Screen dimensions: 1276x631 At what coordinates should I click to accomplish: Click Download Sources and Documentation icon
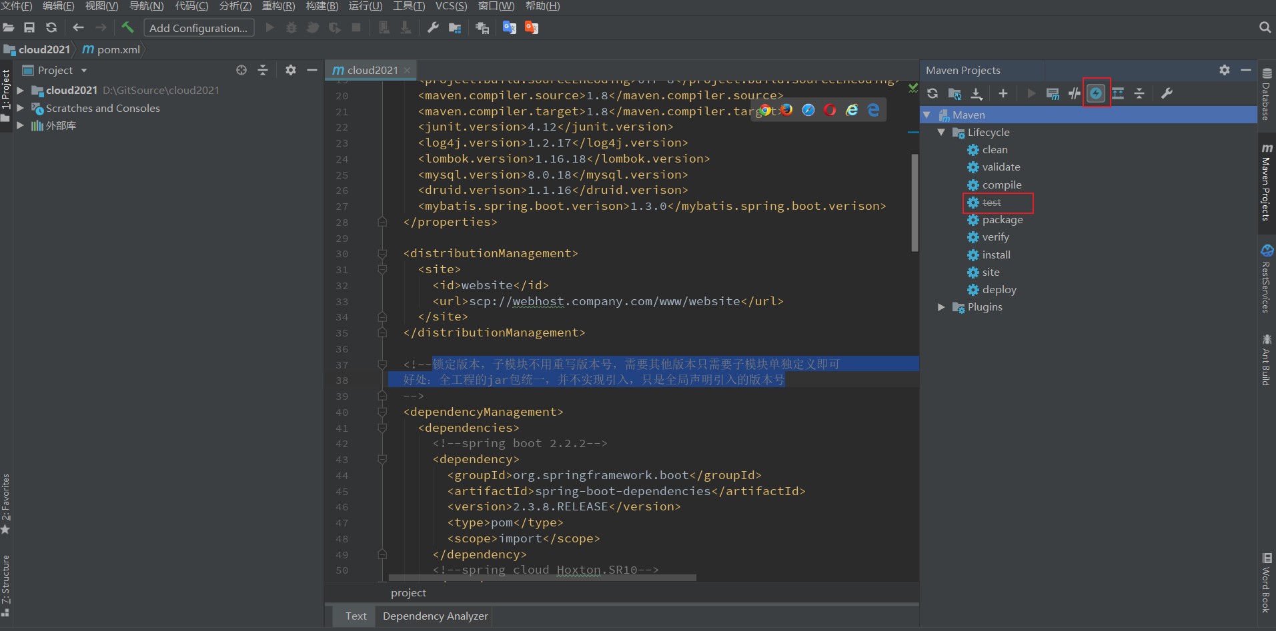tap(977, 93)
